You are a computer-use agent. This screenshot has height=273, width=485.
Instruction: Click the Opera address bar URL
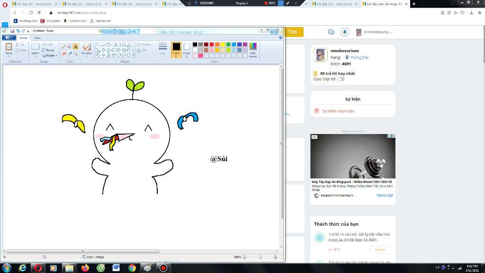[x=81, y=13]
